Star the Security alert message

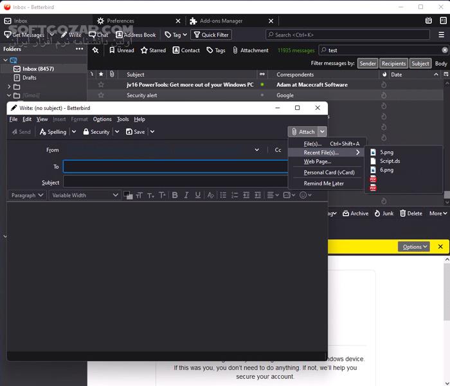click(101, 95)
